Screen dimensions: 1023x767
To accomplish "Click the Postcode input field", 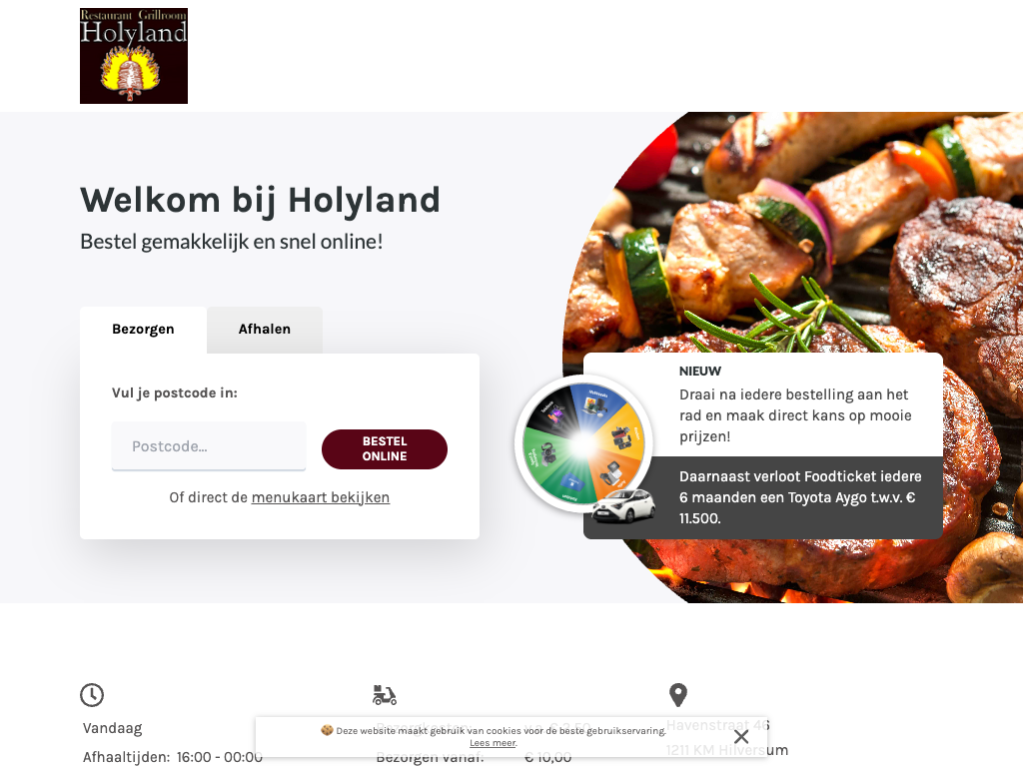I will point(209,446).
